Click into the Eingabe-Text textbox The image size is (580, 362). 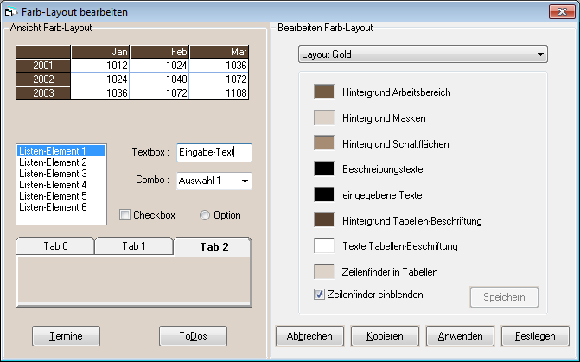pos(213,152)
